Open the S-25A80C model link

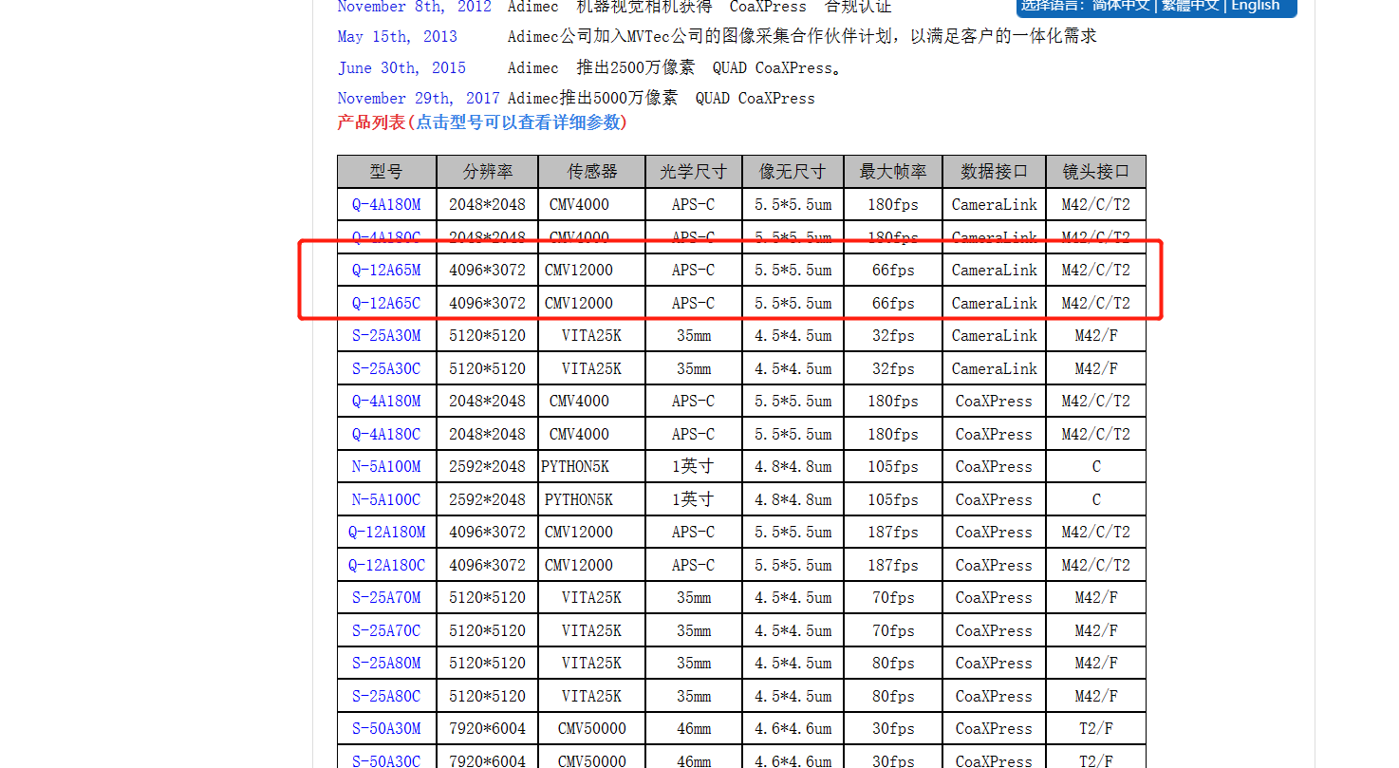coord(386,697)
